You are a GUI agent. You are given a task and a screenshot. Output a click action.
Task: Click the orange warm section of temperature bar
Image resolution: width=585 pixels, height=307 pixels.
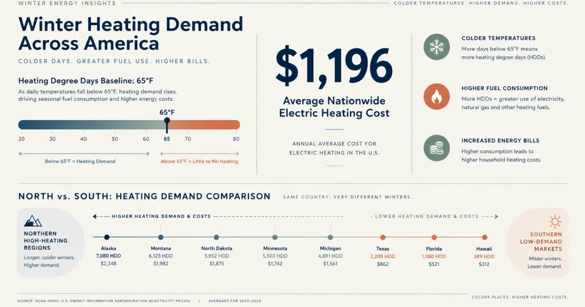point(203,125)
